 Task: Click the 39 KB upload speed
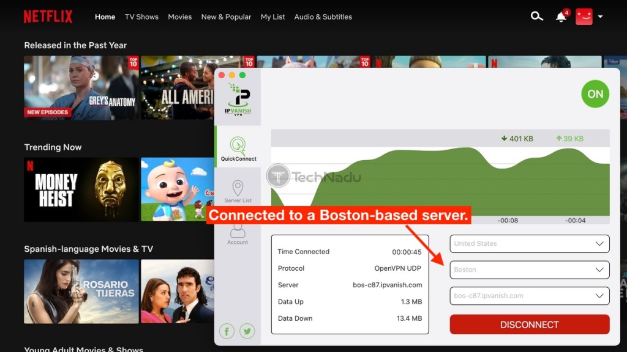(570, 139)
